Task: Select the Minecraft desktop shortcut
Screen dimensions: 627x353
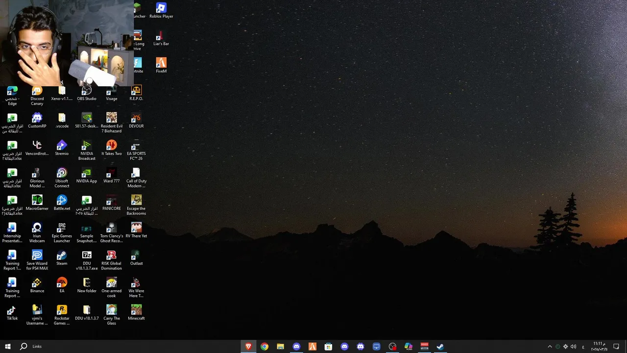Action: (x=136, y=313)
